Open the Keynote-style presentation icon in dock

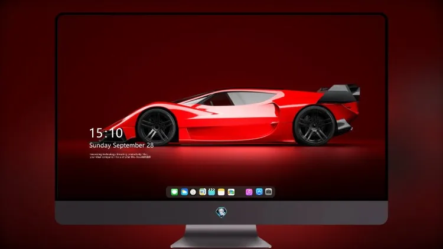[x=203, y=192]
